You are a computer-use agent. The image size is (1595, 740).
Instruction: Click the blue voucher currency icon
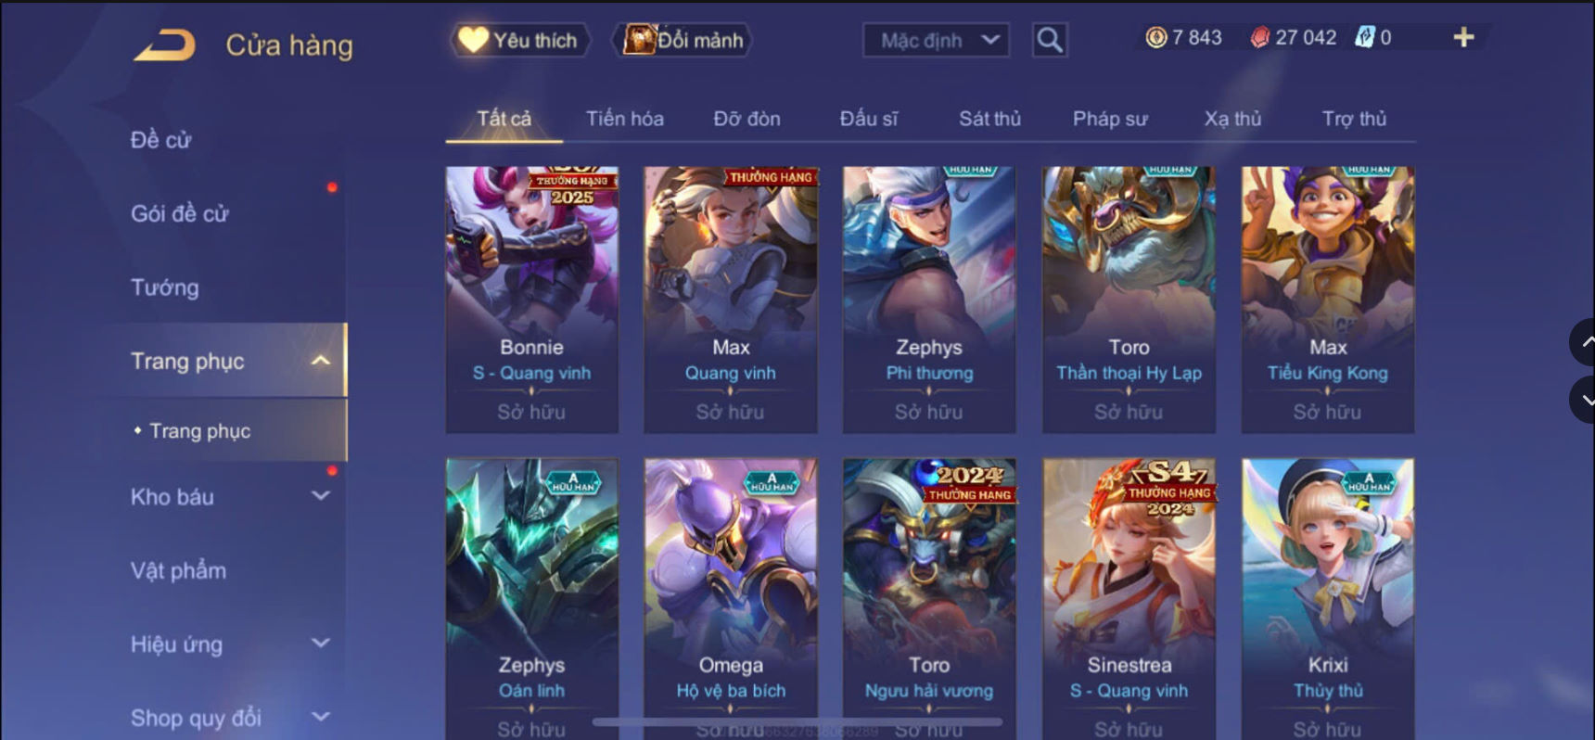pyautogui.click(x=1364, y=37)
